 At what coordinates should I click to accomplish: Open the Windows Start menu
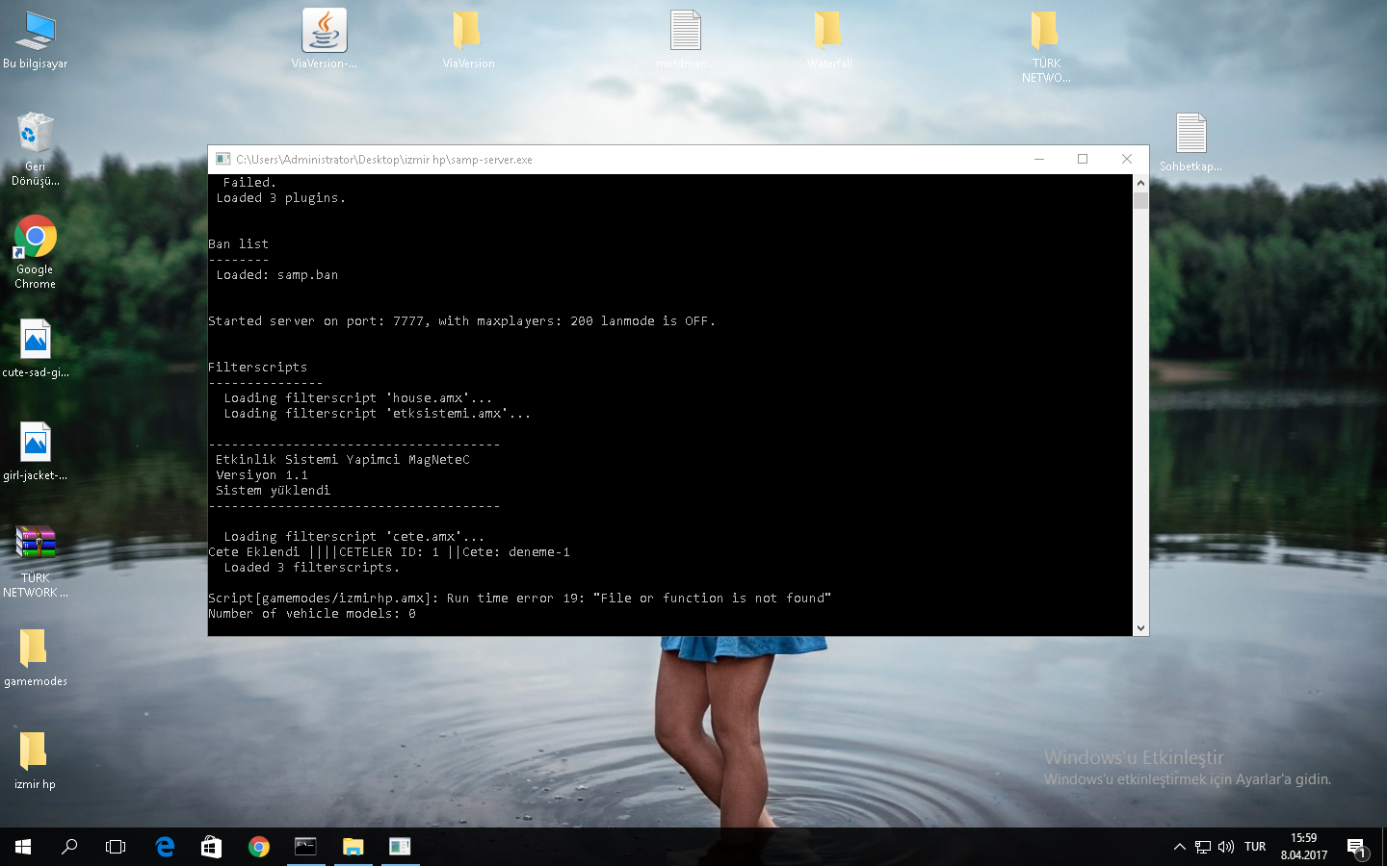click(x=23, y=847)
